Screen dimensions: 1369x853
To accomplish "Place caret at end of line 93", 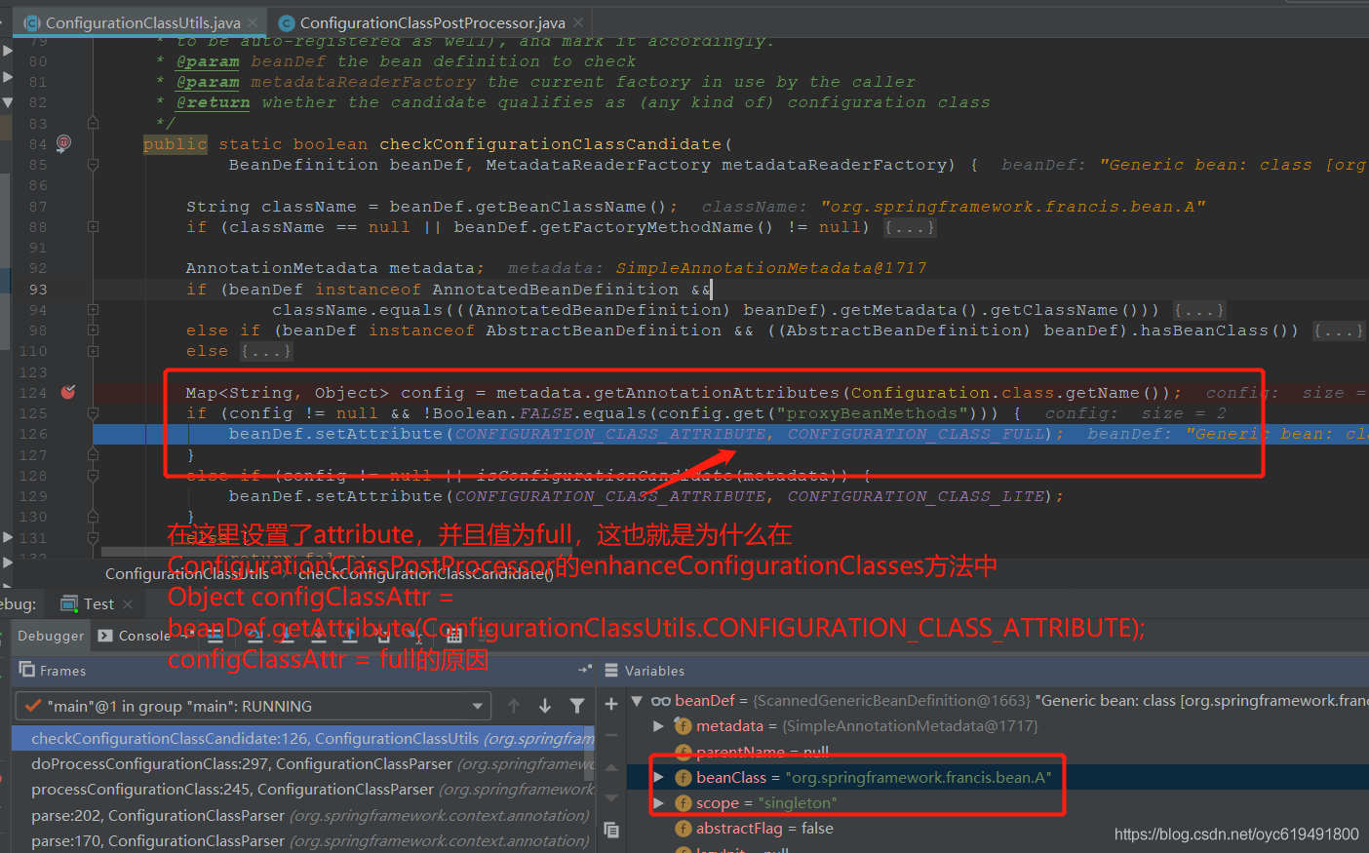I will click(x=713, y=290).
